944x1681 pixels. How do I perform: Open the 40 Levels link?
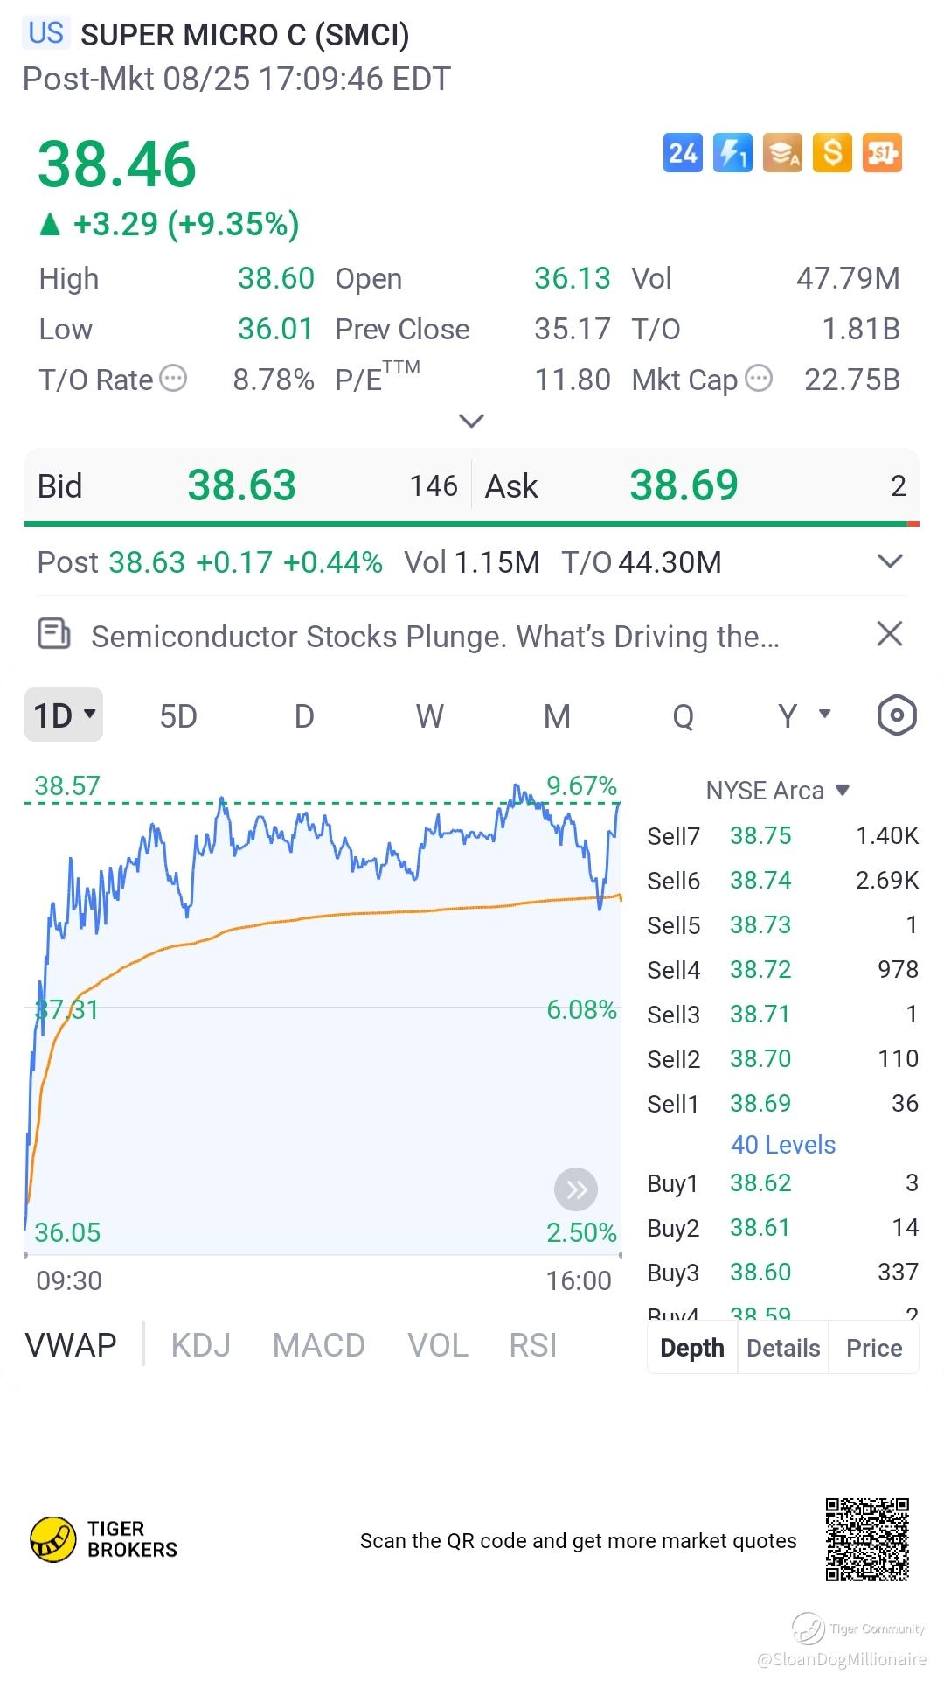tap(783, 1145)
